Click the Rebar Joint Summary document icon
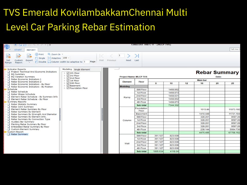Viewport: 247px width, 185px height. [x=9, y=107]
